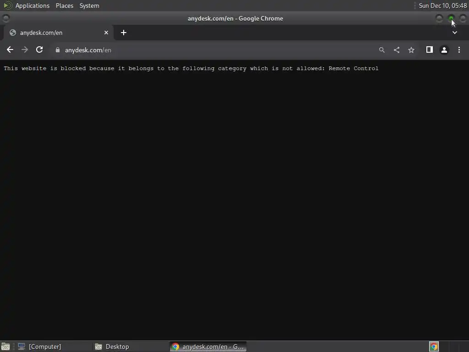Click the address bar URL anydesk.com/en

[x=88, y=50]
